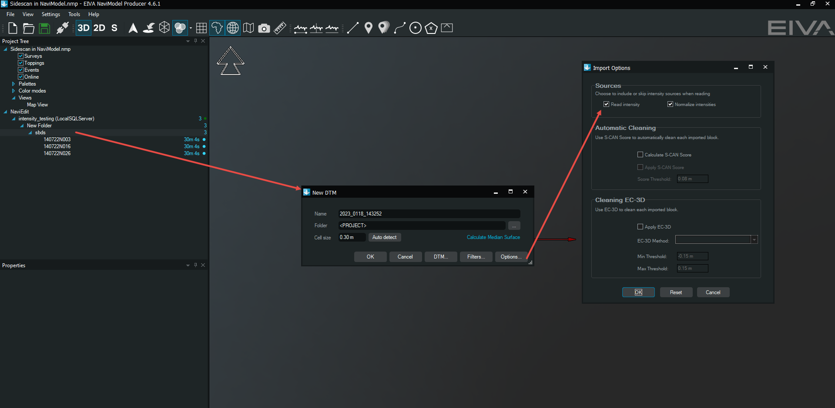Collapse the Views tree node
Screen dimensions: 835x408
point(13,98)
